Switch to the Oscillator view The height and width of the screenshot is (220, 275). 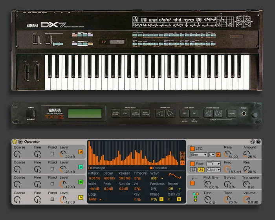point(158,168)
